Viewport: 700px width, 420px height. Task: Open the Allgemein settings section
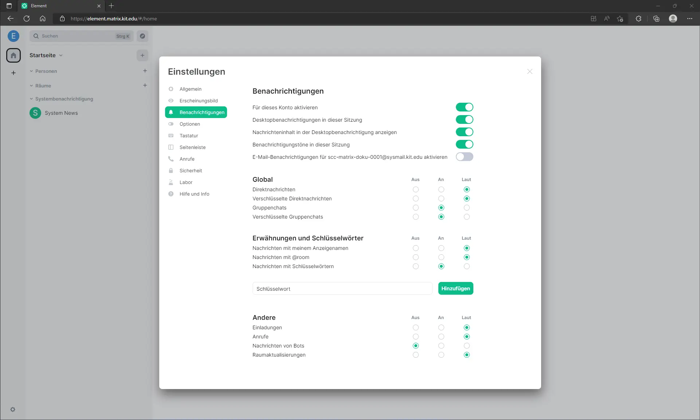[x=190, y=89]
